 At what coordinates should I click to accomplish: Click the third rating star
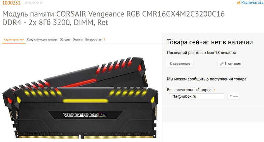point(34,3)
